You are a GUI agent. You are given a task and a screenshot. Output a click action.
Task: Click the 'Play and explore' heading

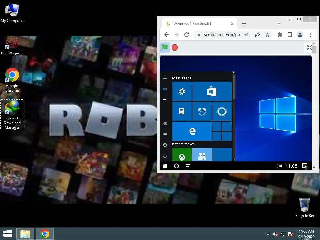[183, 144]
